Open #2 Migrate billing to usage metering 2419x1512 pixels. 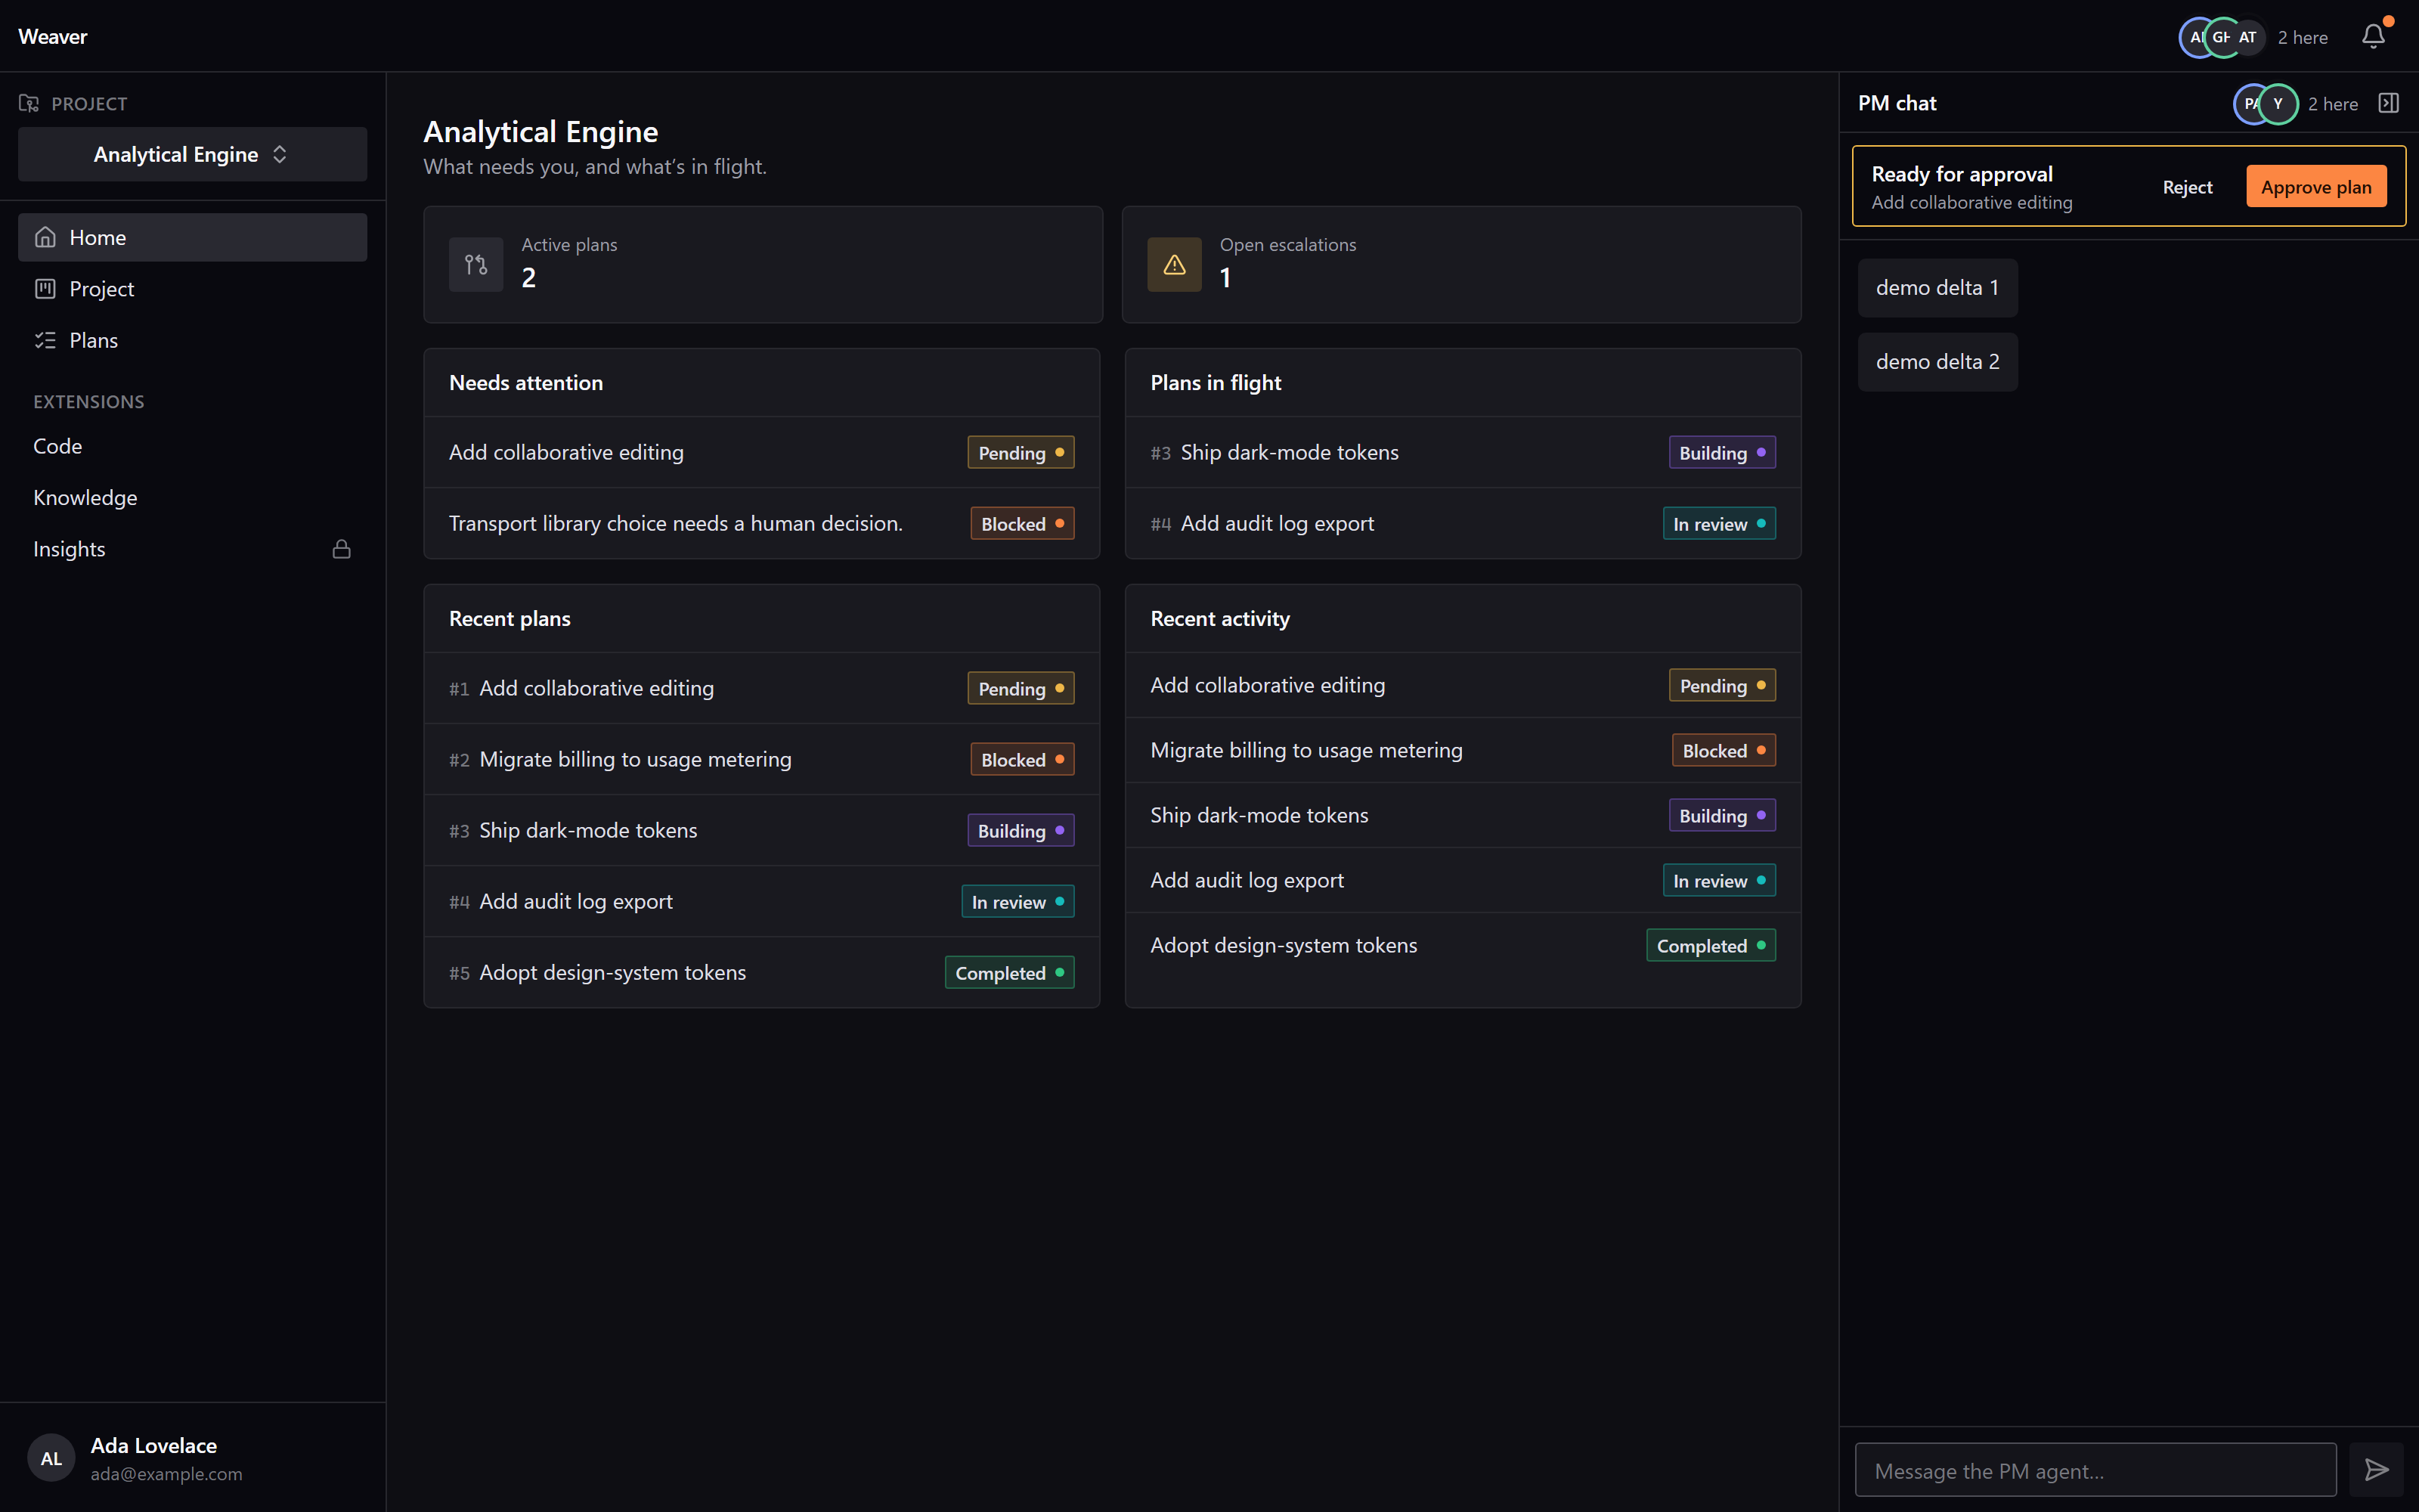(762, 759)
